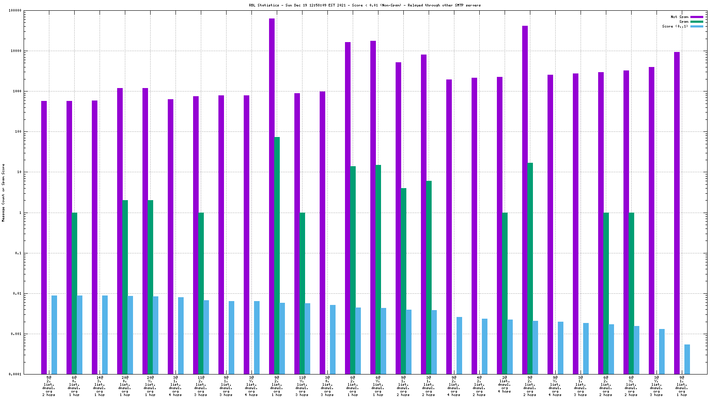
Task: Click the 100000 tick on the y-axis
Action: click(x=15, y=10)
